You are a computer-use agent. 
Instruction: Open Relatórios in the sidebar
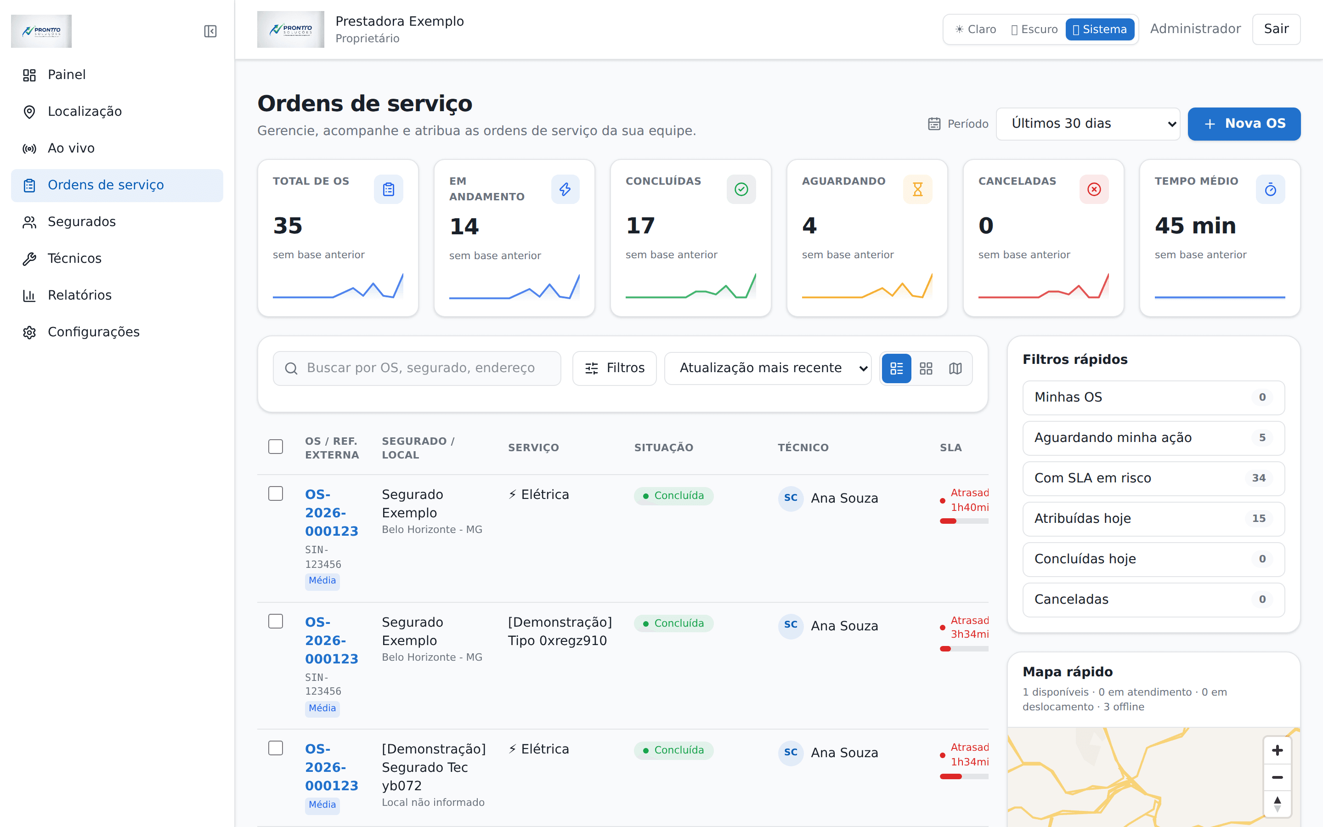pos(117,295)
